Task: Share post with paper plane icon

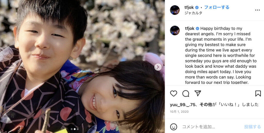Action: 198,93
